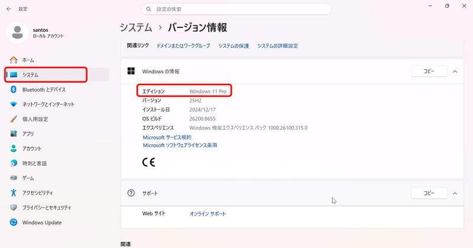The width and height of the screenshot is (473, 248).
Task: Click the Bluetooth icon in sidebar
Action: click(x=14, y=90)
